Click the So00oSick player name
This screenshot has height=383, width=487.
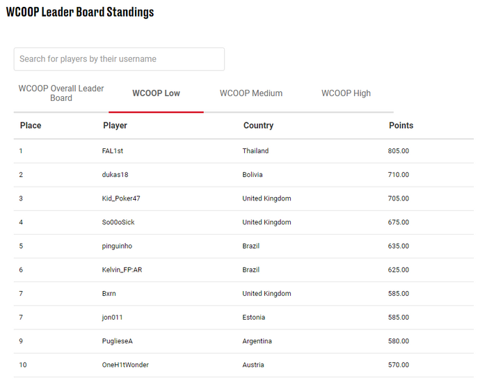click(118, 222)
